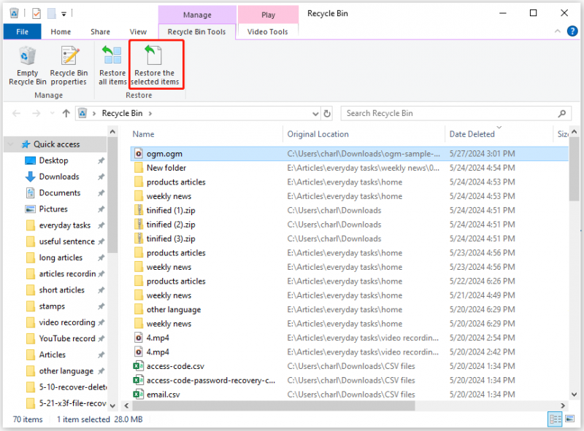Minimize the ribbon with the chevron
Screen dimensions: 584x431
tap(557, 31)
